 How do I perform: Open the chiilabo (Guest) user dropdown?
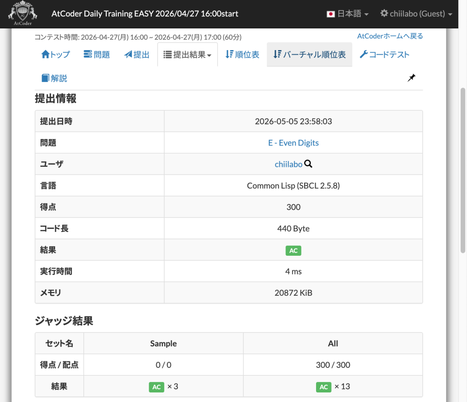point(416,14)
